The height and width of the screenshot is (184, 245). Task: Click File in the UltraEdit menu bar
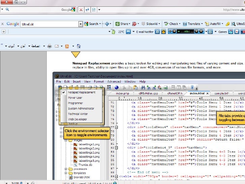pos(59,82)
